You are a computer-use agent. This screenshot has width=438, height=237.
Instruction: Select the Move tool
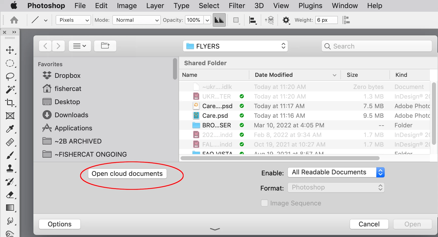pos(10,50)
